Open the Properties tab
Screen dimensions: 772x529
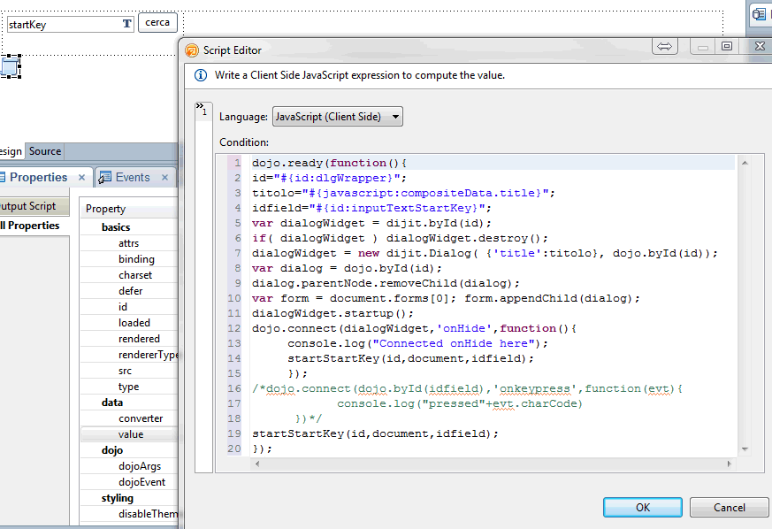coord(38,177)
